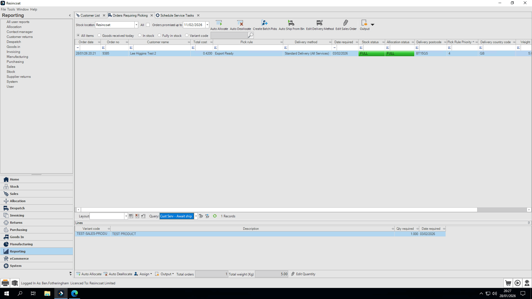Open Customer returns report category
The width and height of the screenshot is (532, 299).
20,37
